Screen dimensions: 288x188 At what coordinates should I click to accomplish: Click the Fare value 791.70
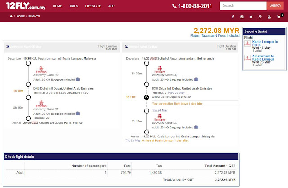pos(126,173)
